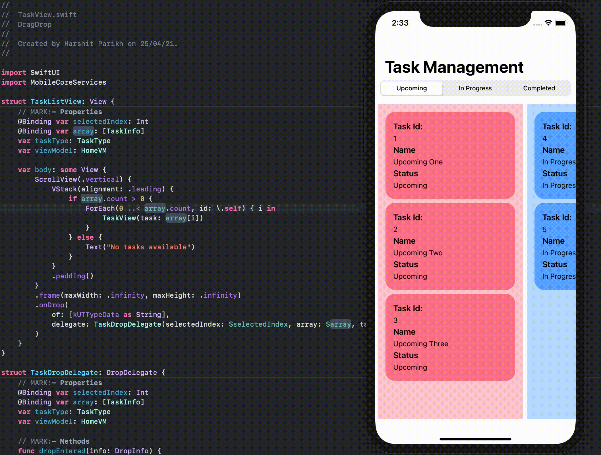Image resolution: width=601 pixels, height=455 pixels.
Task: Click the "No tasks available" string literal
Action: pos(148,247)
